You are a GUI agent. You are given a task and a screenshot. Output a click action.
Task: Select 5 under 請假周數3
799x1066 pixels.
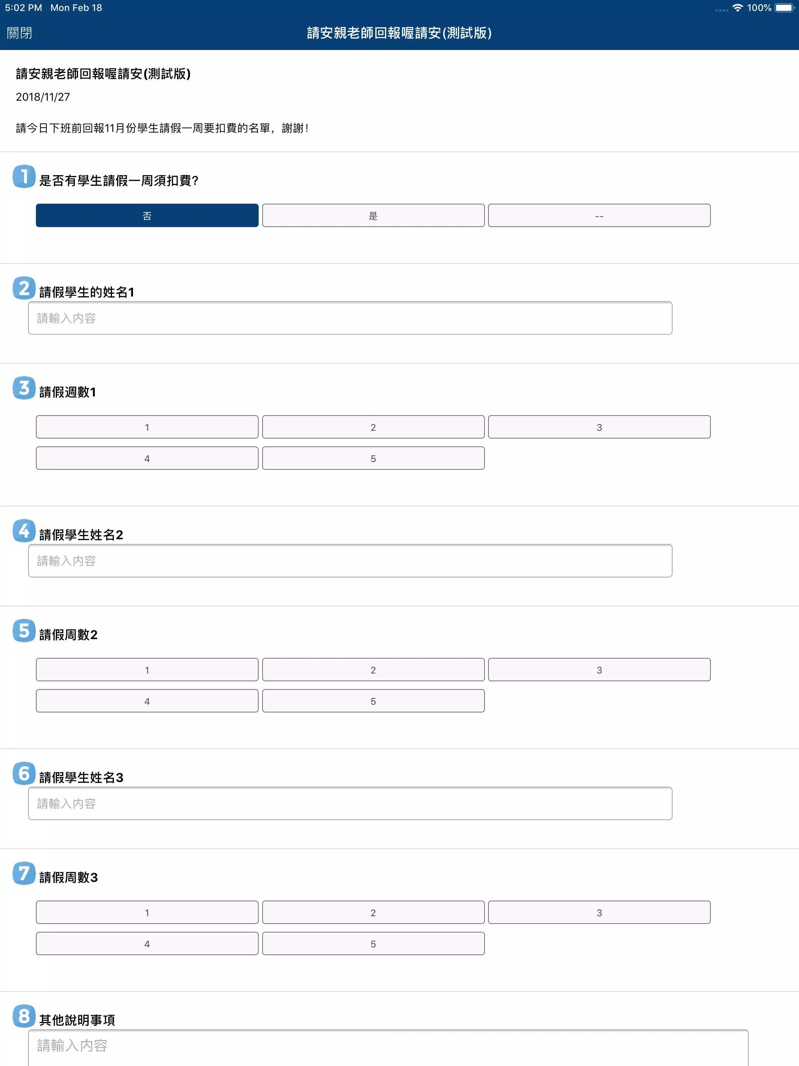pos(373,943)
